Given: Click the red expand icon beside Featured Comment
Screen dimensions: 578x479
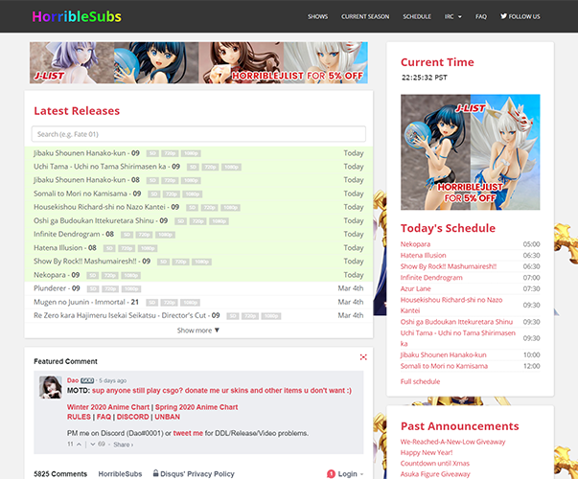Looking at the screenshot, I should tap(363, 357).
